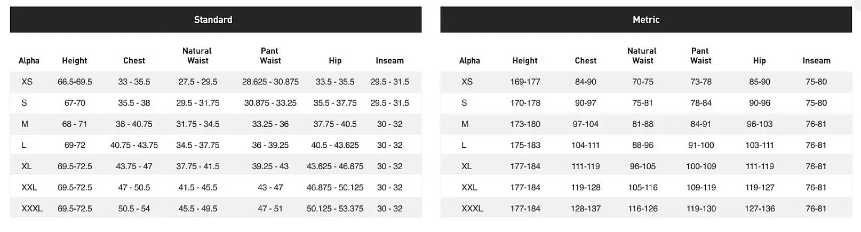The width and height of the screenshot is (861, 232).
Task: Select the 31.75 - 34.5 natural waist cell
Action: click(198, 124)
